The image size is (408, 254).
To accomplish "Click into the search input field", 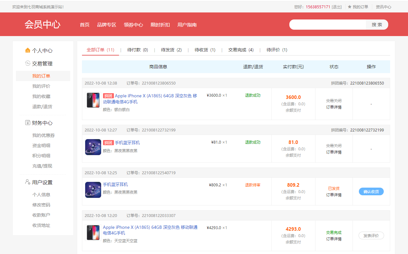I will click(328, 25).
